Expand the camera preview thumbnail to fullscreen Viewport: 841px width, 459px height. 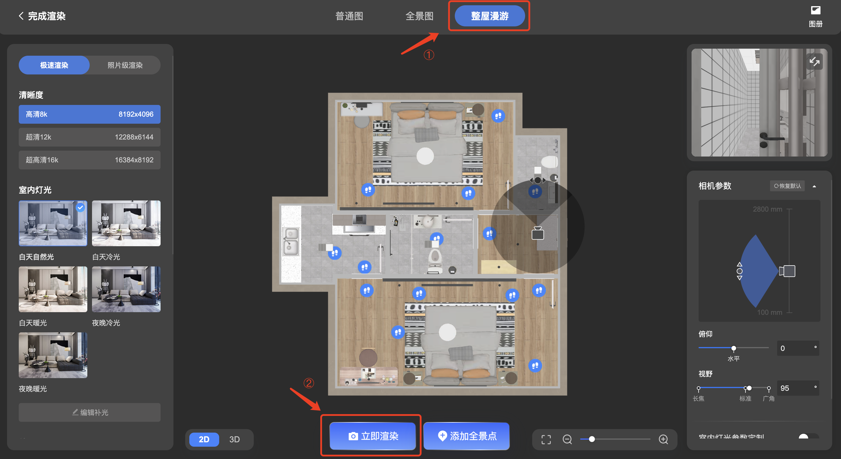[x=814, y=61]
